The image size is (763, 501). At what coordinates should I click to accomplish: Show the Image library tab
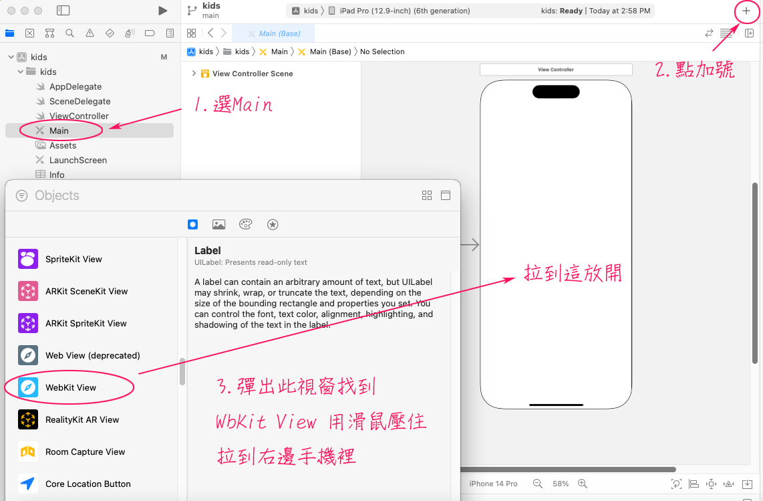click(219, 224)
